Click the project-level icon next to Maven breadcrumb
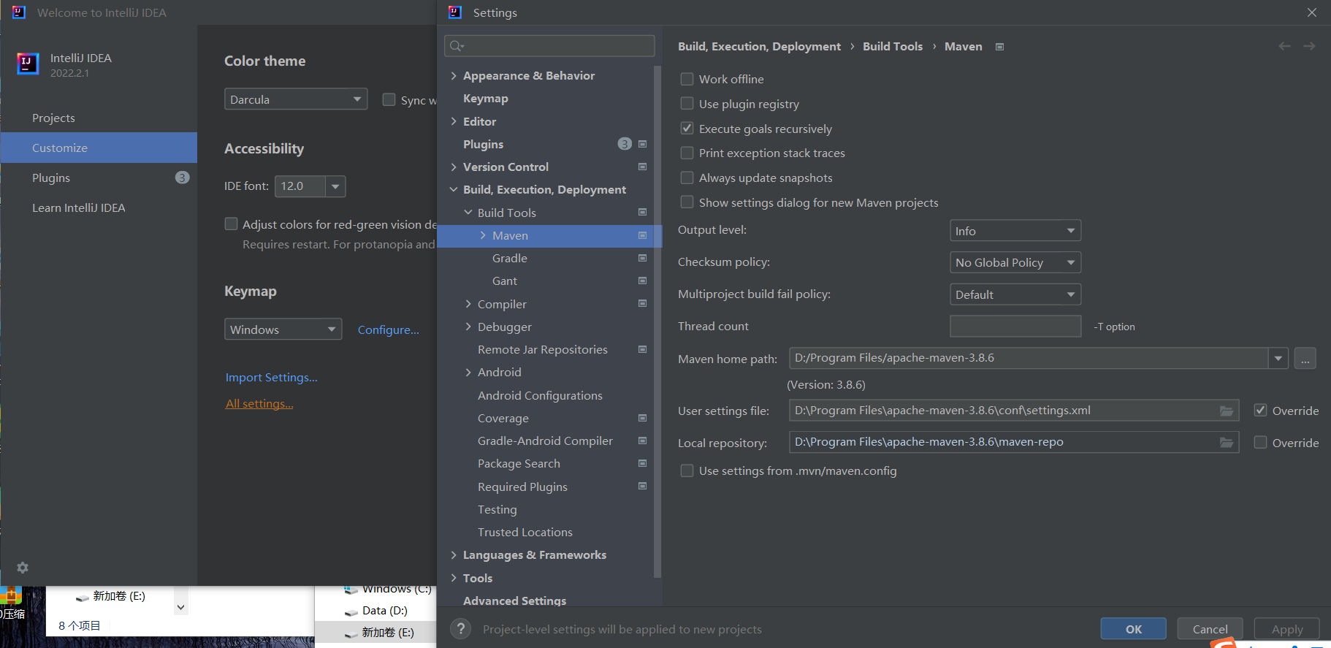 click(1000, 47)
